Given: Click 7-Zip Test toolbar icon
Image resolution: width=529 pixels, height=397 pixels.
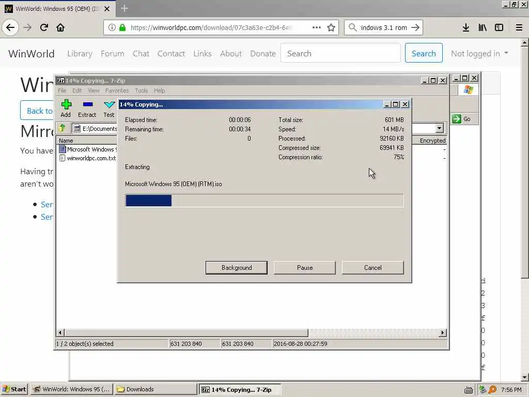Looking at the screenshot, I should [108, 109].
